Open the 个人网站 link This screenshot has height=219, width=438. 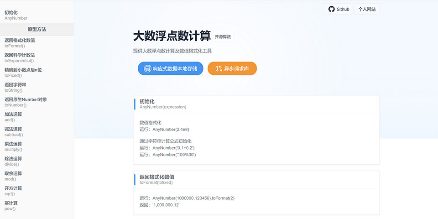tap(367, 9)
